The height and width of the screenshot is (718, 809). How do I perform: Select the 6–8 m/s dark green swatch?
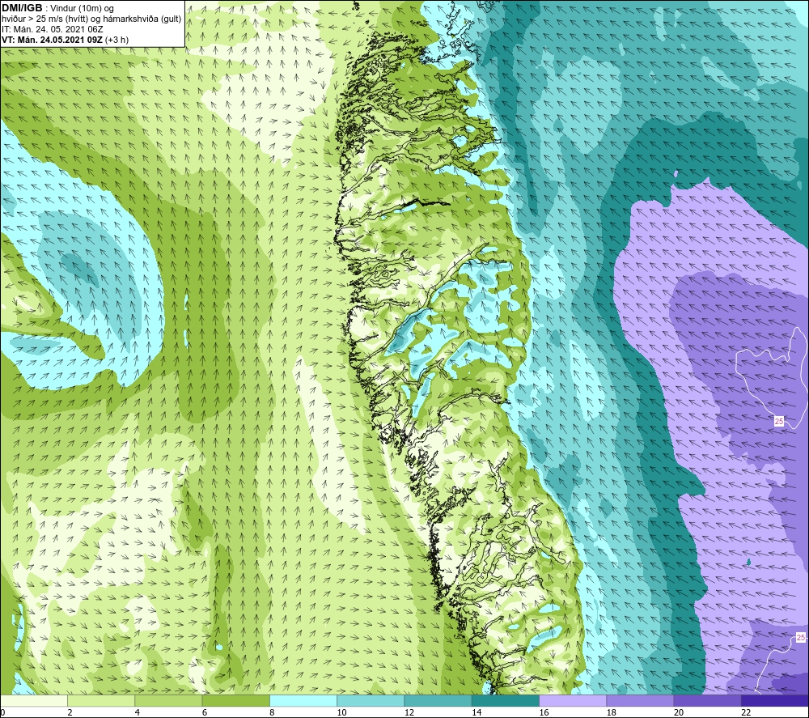(235, 700)
